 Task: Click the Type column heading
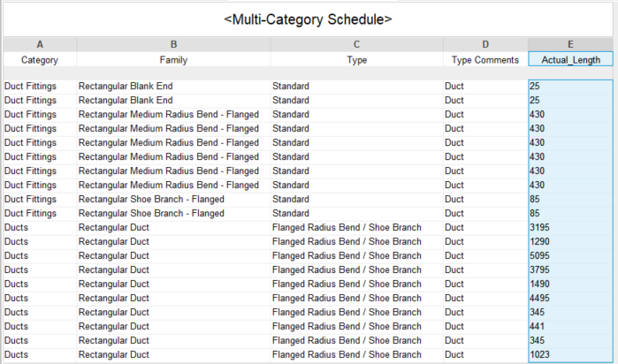point(356,60)
